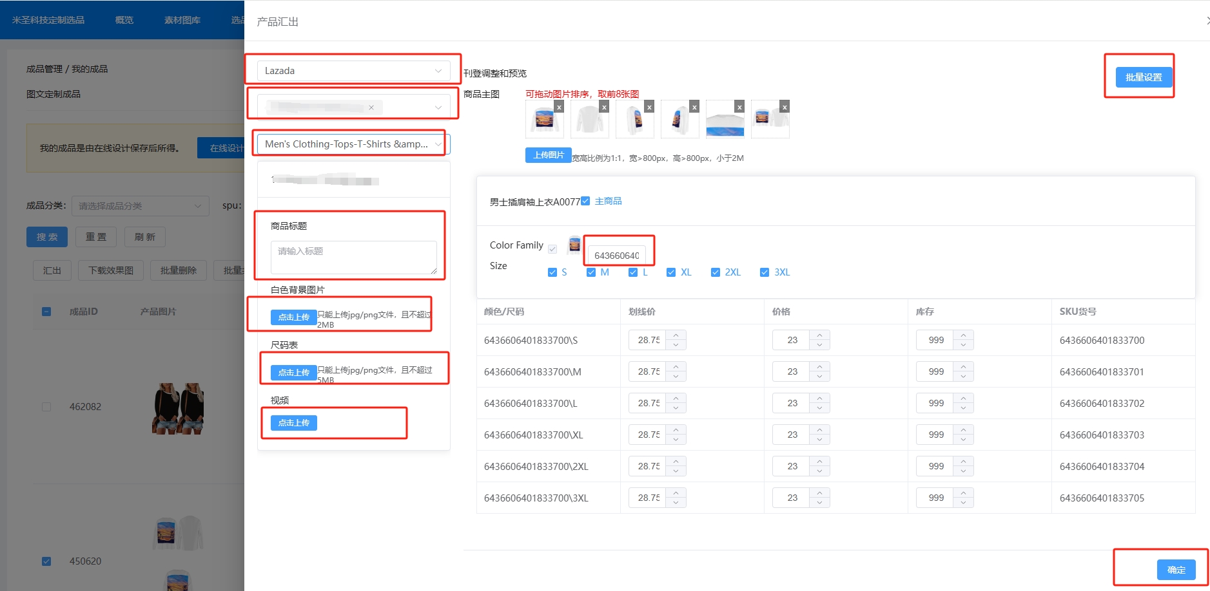Click the 商品标题 title text area
The width and height of the screenshot is (1210, 591).
[x=353, y=257]
